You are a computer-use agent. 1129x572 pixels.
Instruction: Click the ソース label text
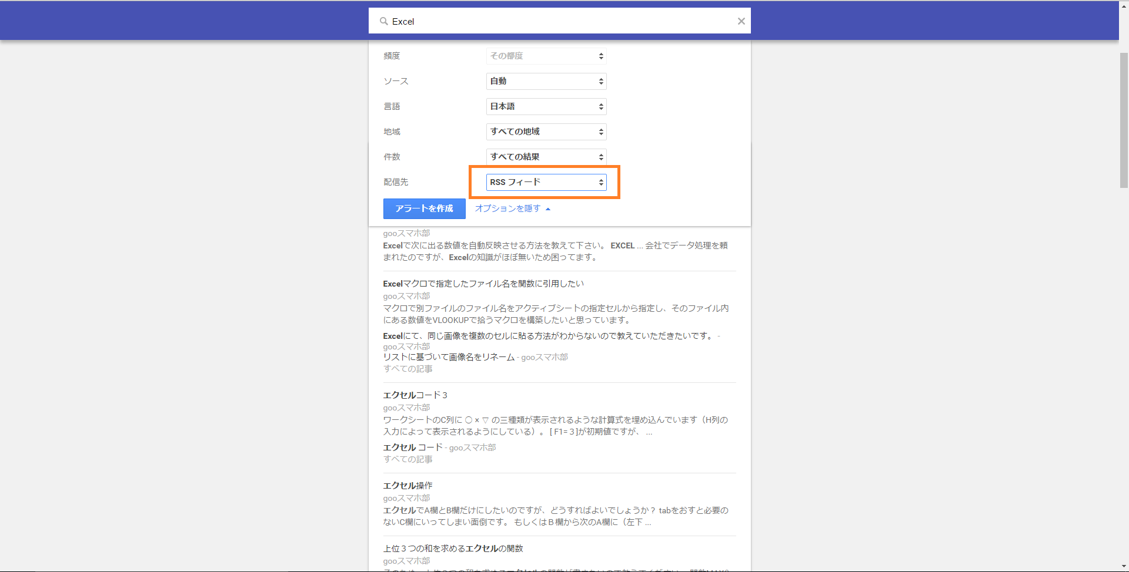point(396,81)
